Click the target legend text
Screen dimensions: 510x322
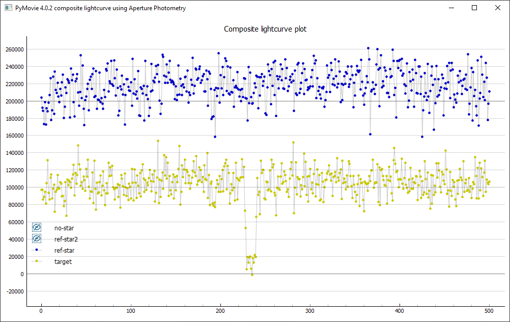pos(63,261)
